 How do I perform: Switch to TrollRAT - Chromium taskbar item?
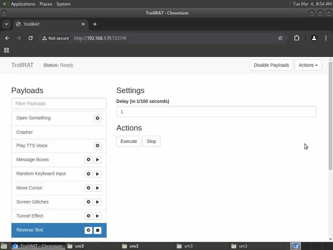point(38,246)
